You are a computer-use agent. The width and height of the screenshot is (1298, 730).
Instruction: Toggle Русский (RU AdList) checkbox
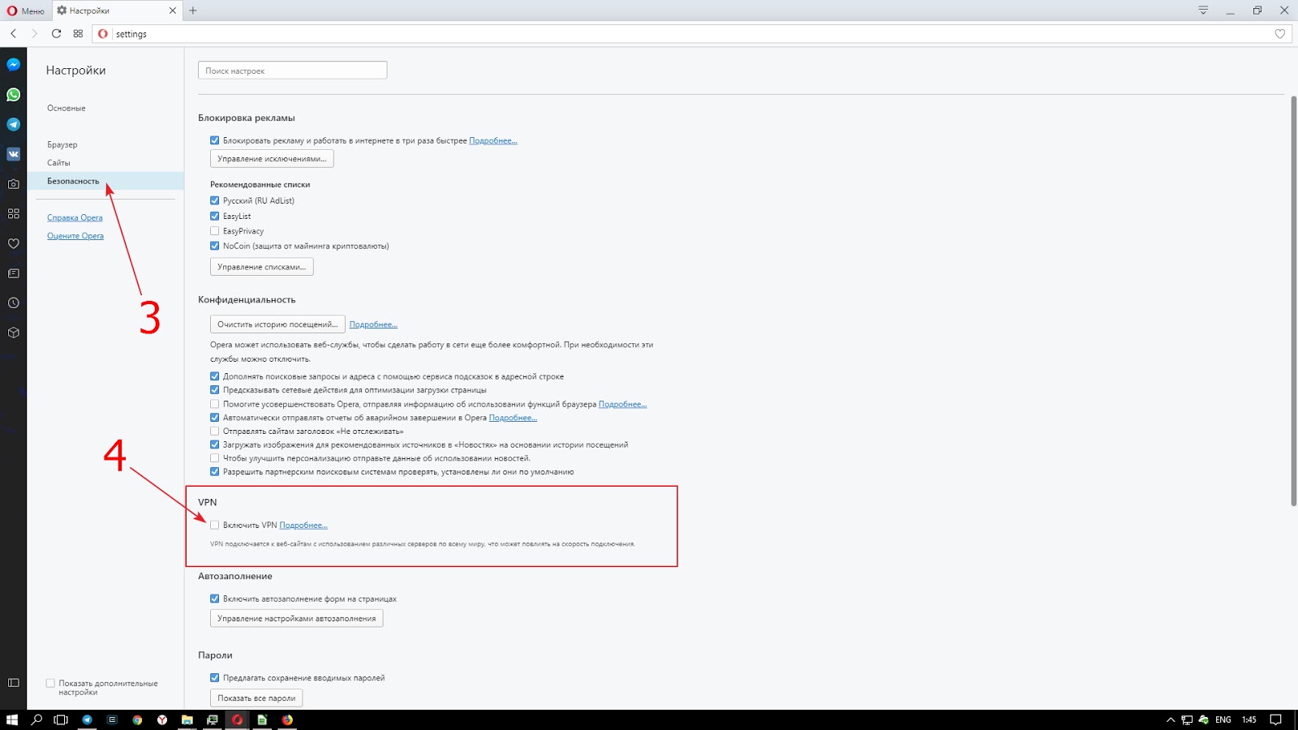(x=215, y=200)
